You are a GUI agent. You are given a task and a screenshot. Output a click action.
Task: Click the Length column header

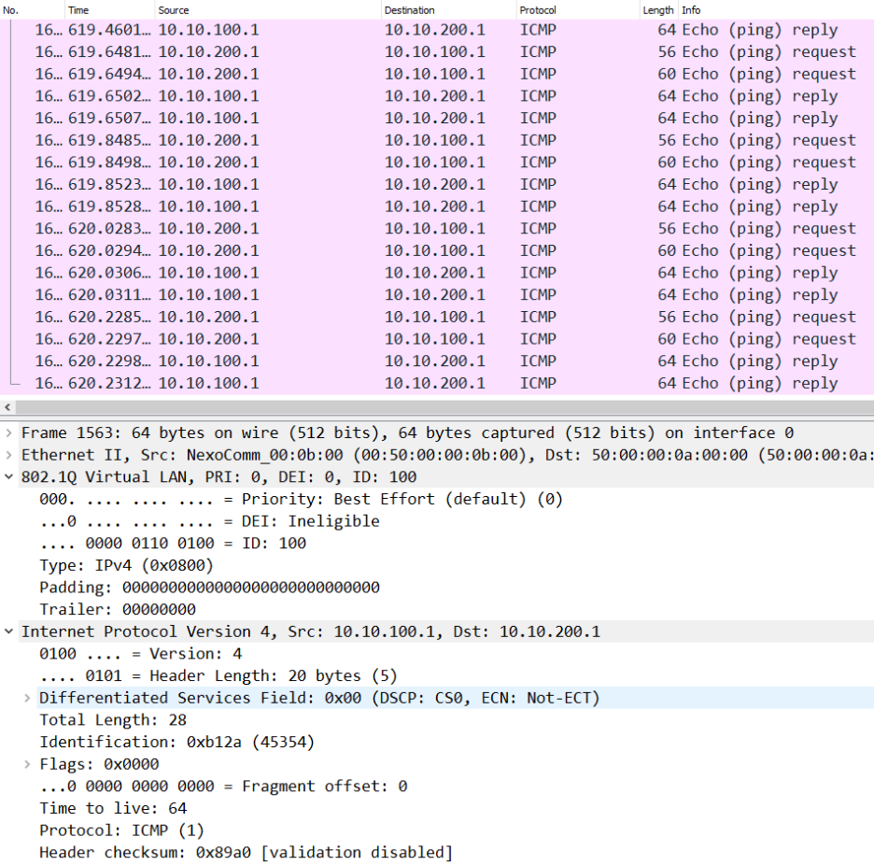click(x=657, y=10)
